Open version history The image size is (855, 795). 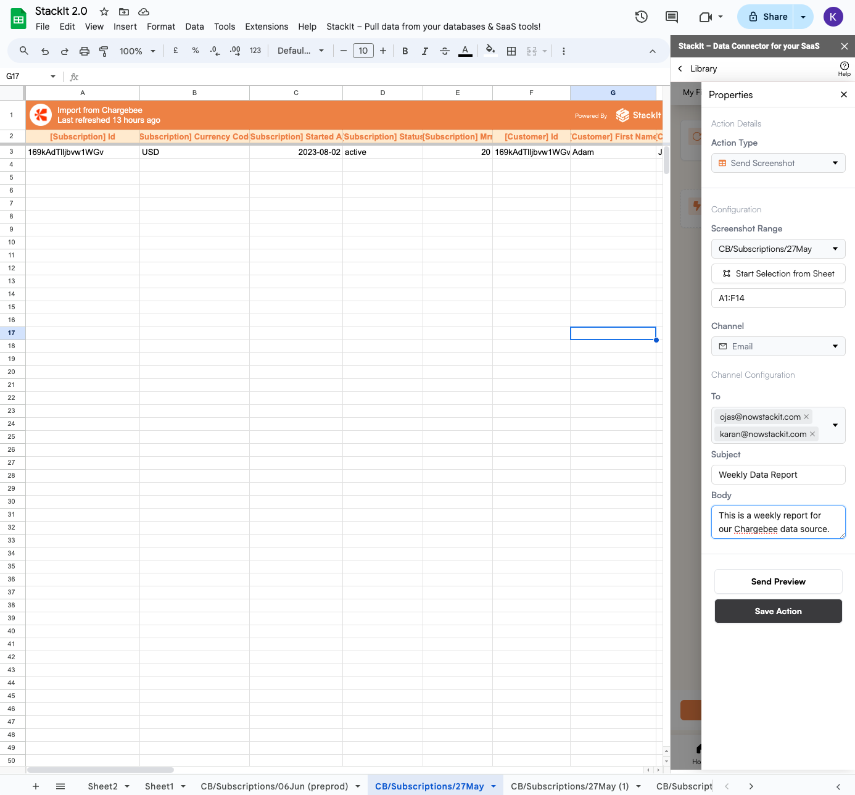click(642, 17)
